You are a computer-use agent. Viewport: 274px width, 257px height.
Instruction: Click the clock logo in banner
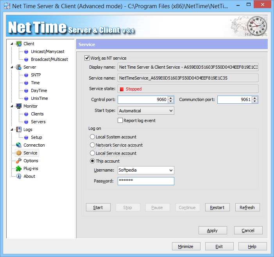(x=257, y=26)
